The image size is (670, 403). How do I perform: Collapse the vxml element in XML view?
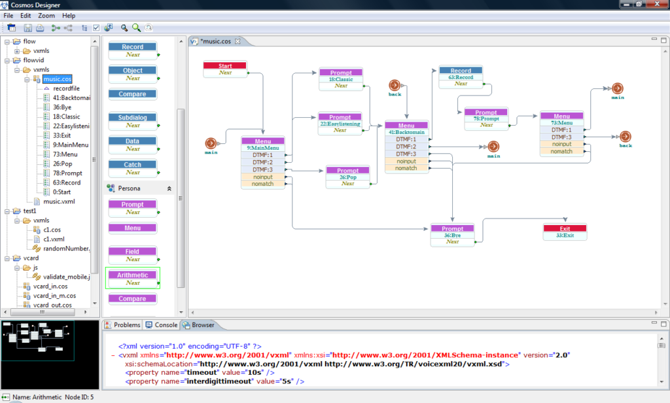pos(113,355)
